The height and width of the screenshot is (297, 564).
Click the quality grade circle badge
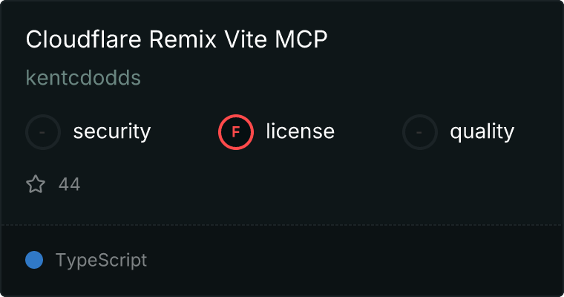click(420, 132)
